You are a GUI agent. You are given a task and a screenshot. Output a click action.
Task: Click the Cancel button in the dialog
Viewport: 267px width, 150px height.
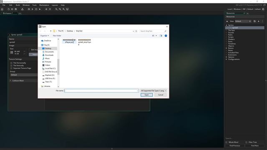[161, 95]
